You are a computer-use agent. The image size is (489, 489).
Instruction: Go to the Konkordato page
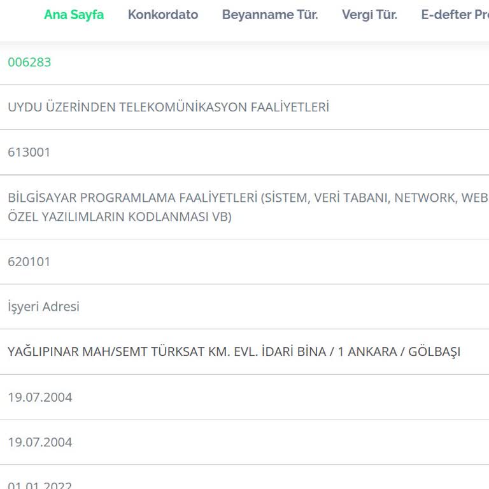click(x=163, y=15)
